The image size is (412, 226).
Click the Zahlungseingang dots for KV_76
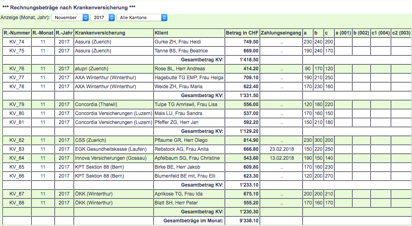281,69
